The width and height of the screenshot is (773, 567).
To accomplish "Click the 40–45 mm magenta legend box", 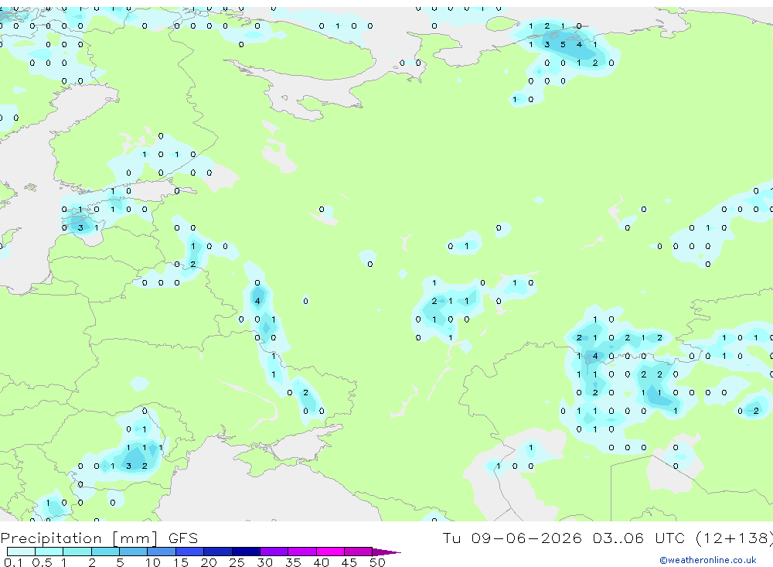I will click(x=330, y=552).
